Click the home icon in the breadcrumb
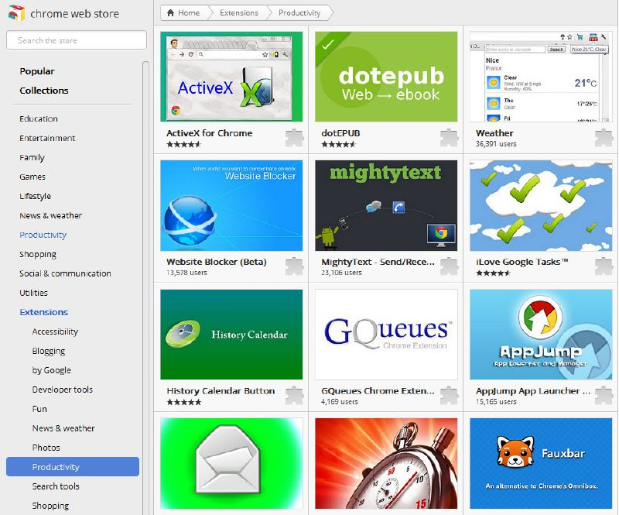Screen dimensions: 619x515 click(x=170, y=12)
